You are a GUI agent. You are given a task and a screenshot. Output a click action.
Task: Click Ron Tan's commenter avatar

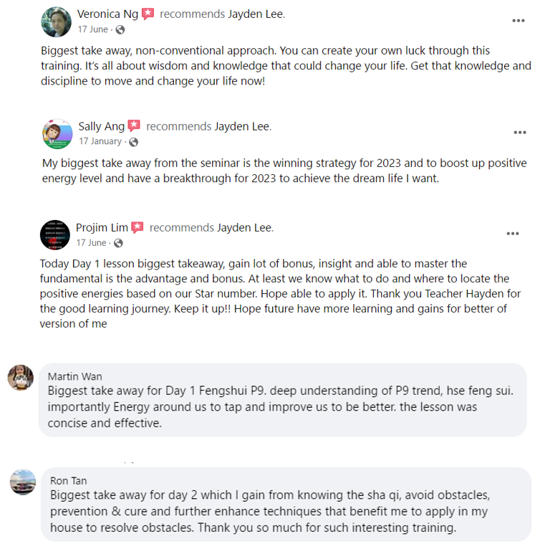23,482
